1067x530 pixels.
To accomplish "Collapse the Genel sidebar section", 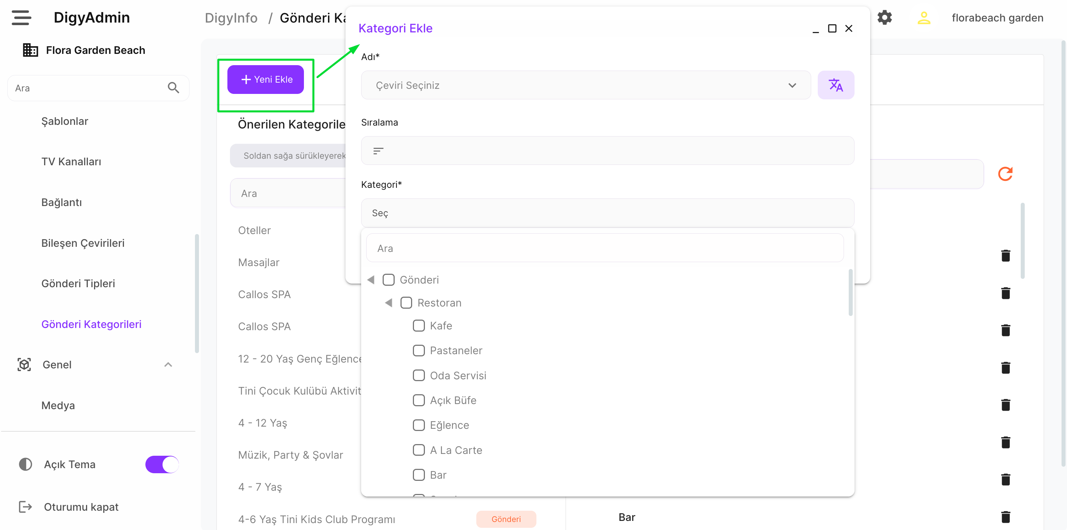I will coord(168,364).
